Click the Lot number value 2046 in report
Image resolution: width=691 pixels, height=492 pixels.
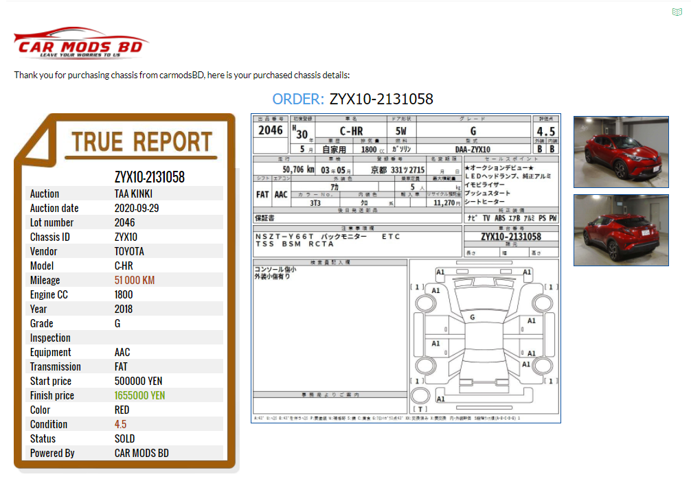[x=125, y=223]
